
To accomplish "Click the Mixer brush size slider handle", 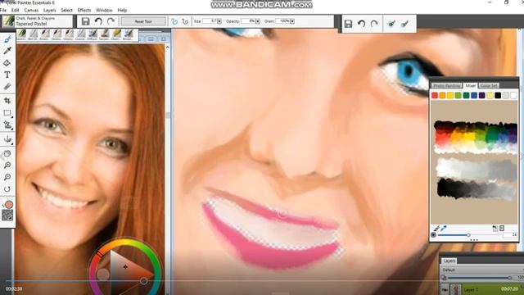I will 468,235.
